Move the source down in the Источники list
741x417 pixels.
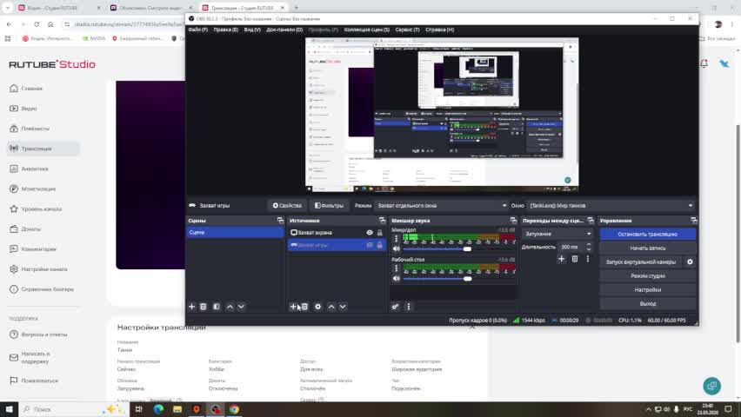(x=343, y=307)
